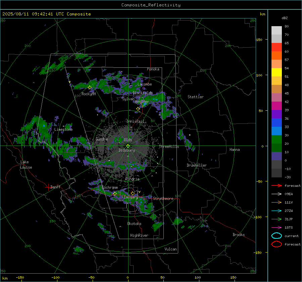The width and height of the screenshot is (302, 282).
Task: Click the Limestone label
Action: point(63,129)
